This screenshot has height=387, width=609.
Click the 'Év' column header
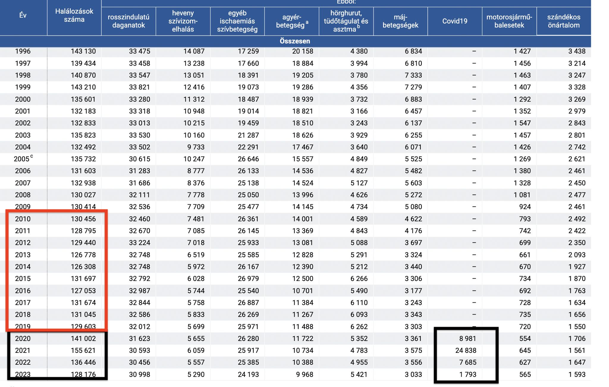click(23, 15)
